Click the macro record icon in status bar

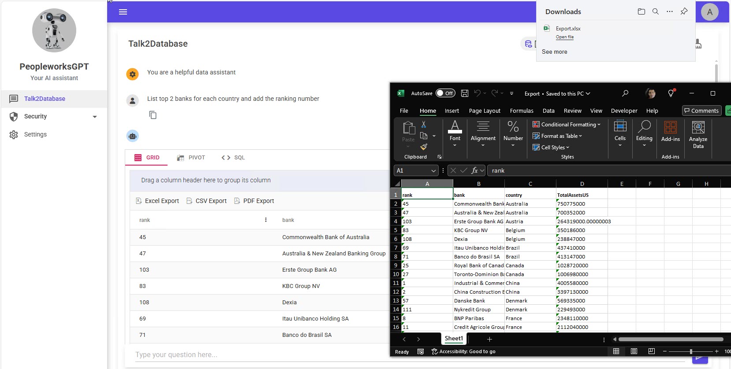[420, 351]
